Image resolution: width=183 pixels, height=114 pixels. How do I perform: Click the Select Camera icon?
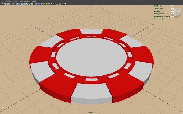click(x=2, y=4)
